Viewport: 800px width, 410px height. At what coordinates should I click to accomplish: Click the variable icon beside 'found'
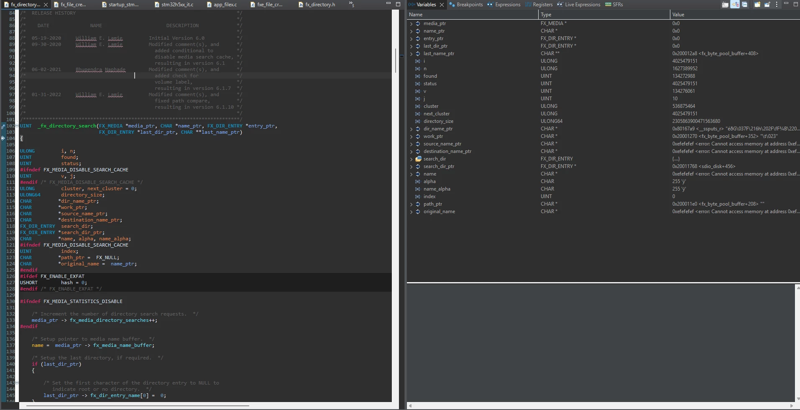pos(418,76)
